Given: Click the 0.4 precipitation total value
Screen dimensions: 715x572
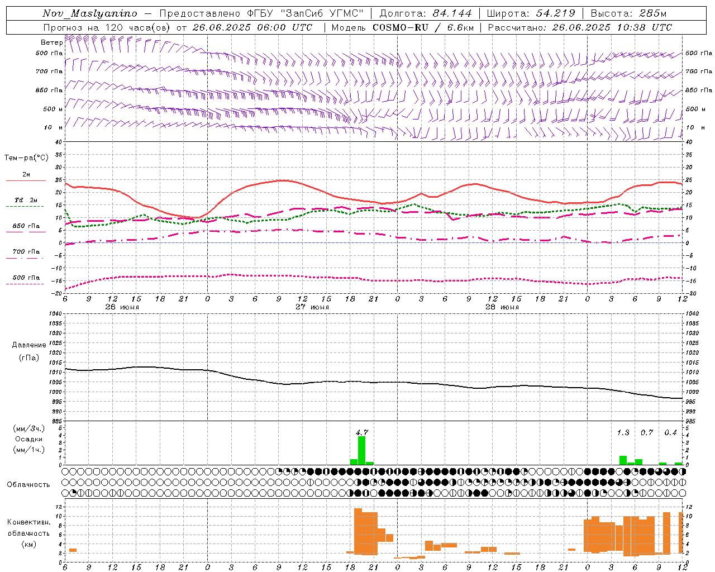Looking at the screenshot, I should (670, 432).
